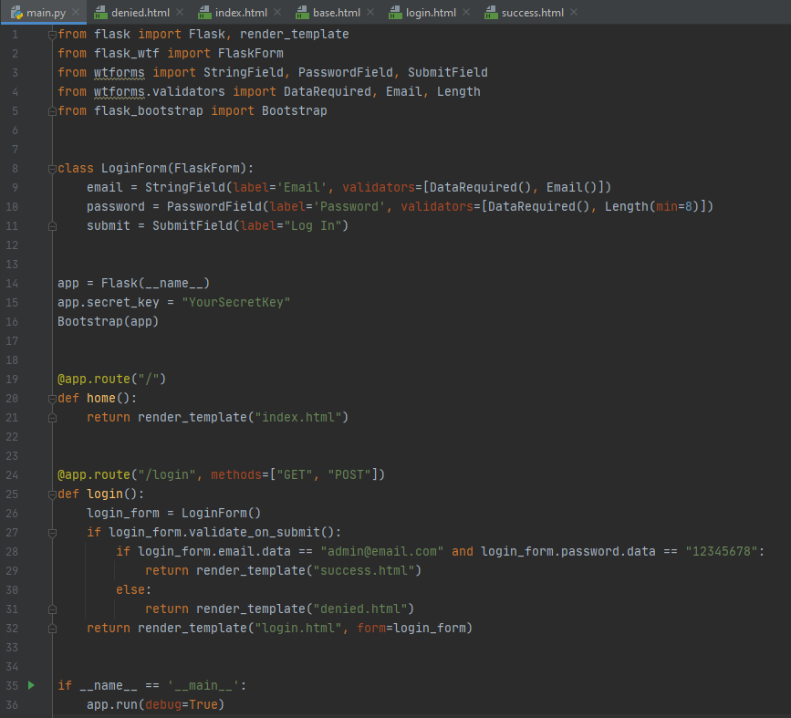Click the Bootstrap(app) call on line 16
Viewport: 791px width, 718px height.
pyautogui.click(x=108, y=321)
